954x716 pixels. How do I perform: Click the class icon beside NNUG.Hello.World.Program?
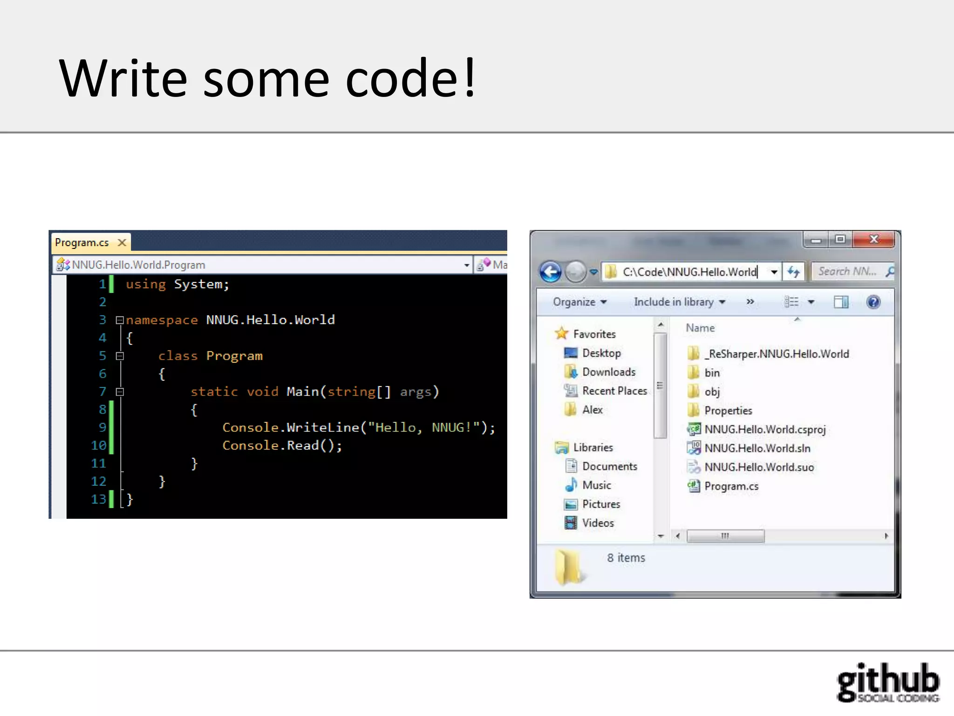tap(63, 265)
